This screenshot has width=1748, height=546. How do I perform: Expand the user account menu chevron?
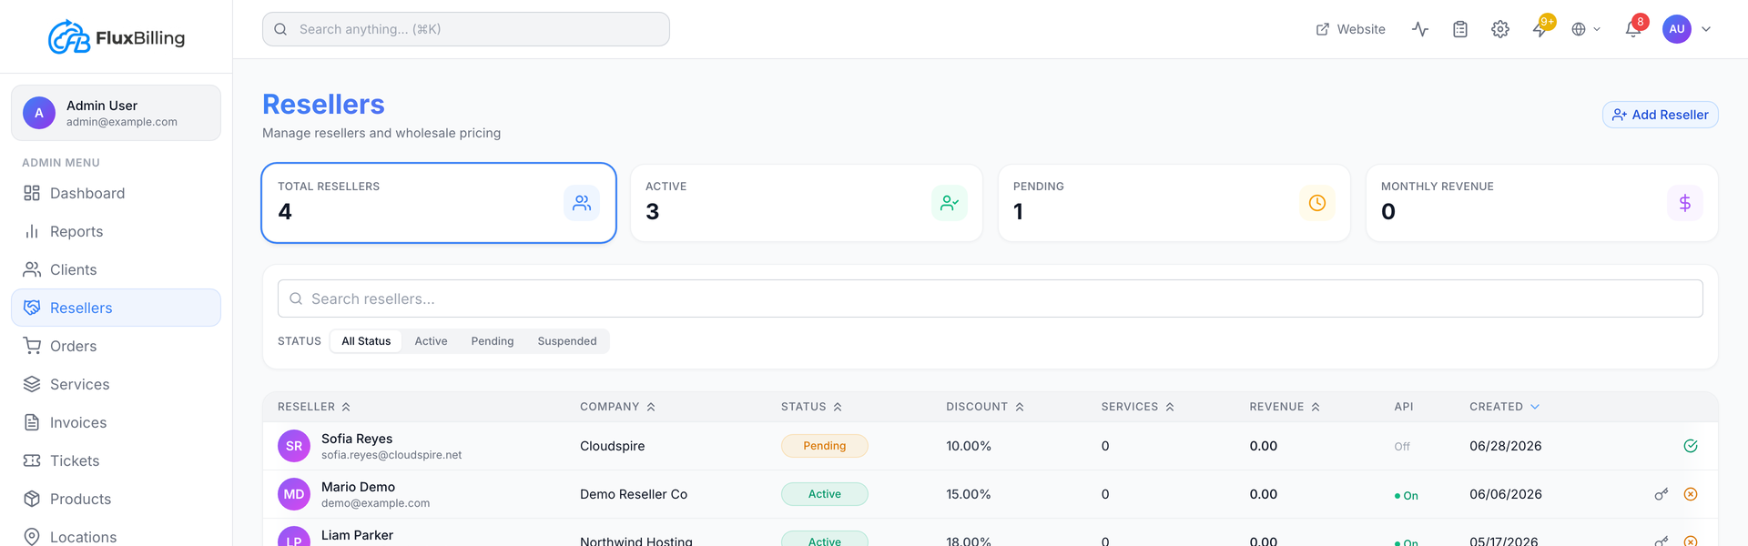(x=1706, y=29)
